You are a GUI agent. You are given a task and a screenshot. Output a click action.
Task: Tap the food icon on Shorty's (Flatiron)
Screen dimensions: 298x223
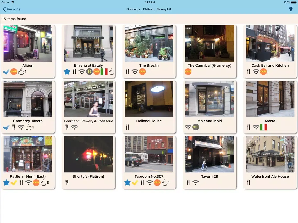point(67,183)
